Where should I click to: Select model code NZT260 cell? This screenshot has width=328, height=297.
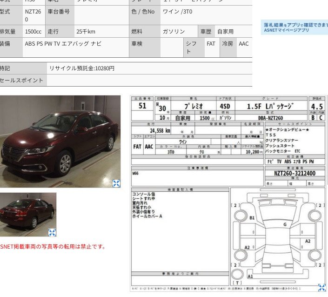33,15
